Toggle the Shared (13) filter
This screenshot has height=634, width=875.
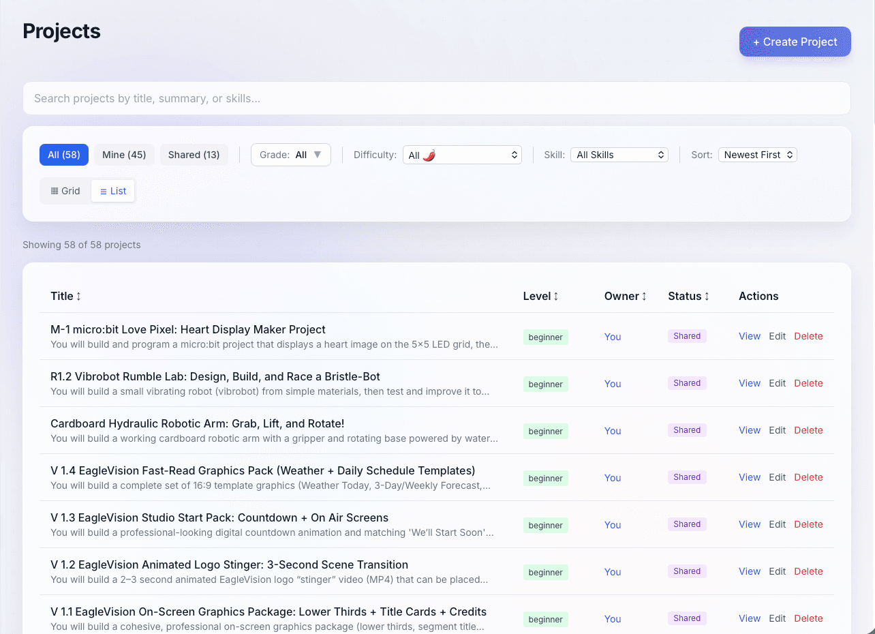194,155
